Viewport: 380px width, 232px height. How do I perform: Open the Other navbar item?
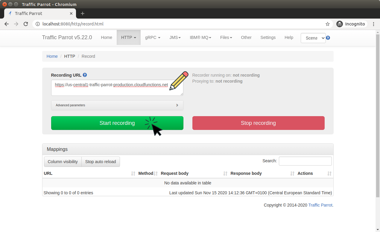pyautogui.click(x=246, y=37)
